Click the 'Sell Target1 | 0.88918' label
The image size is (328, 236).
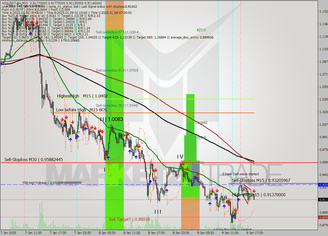[129, 219]
